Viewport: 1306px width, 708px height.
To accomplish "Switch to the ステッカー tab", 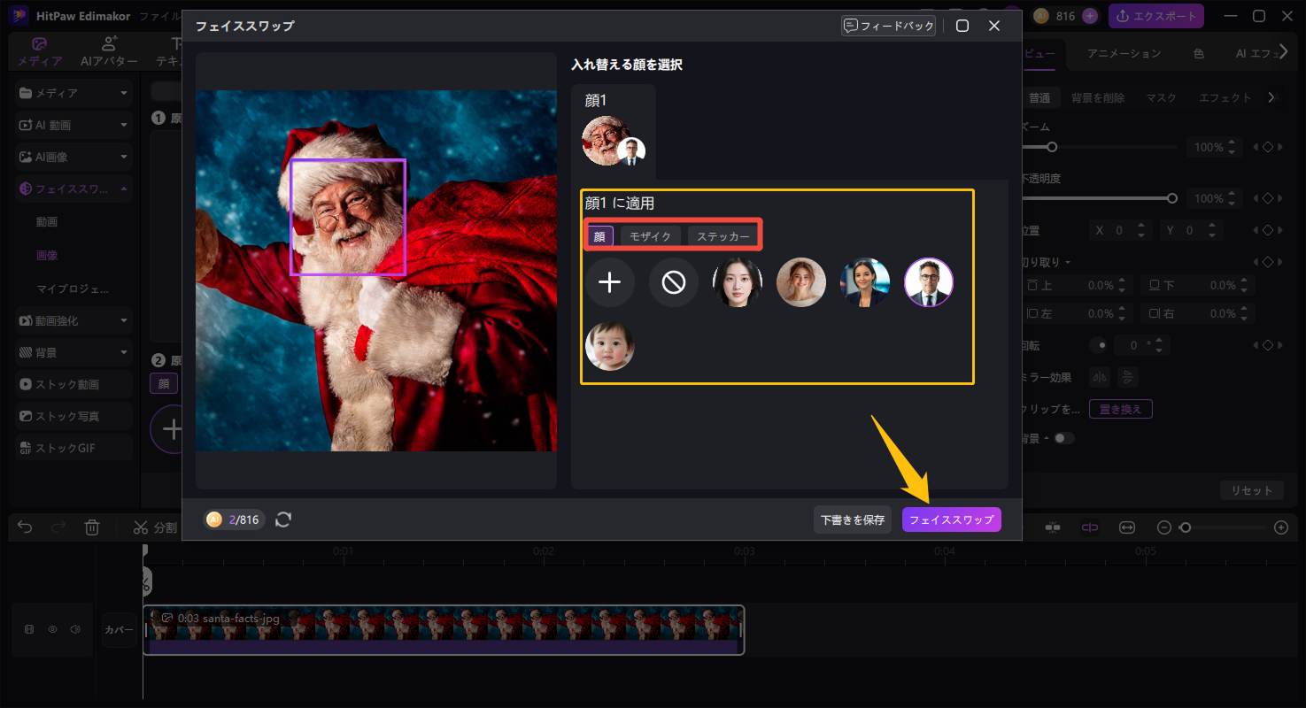I will pos(723,236).
